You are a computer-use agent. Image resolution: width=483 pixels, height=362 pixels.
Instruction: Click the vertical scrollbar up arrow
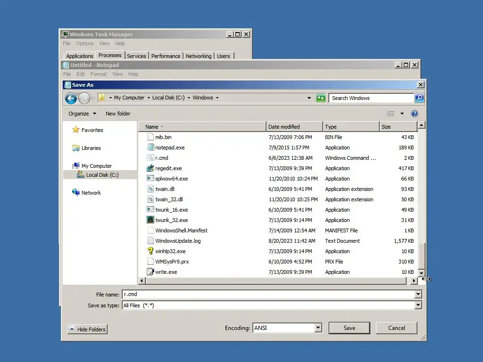coord(421,125)
